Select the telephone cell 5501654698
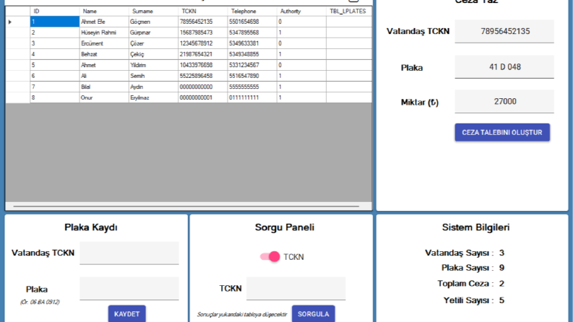This screenshot has height=322, width=573. point(251,22)
